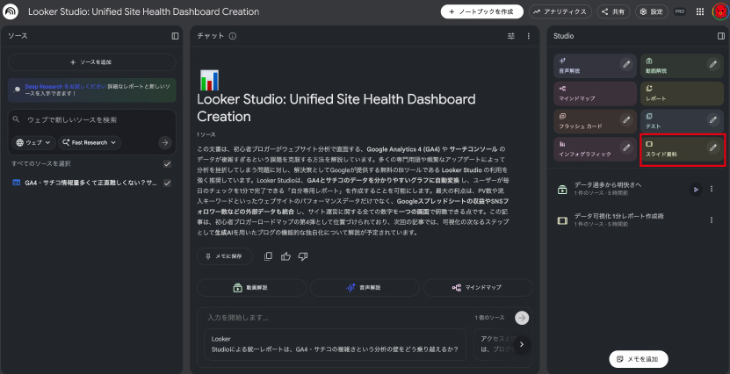Uncheck the GA4・サチコ source checkbox
The width and height of the screenshot is (730, 374).
click(x=167, y=183)
